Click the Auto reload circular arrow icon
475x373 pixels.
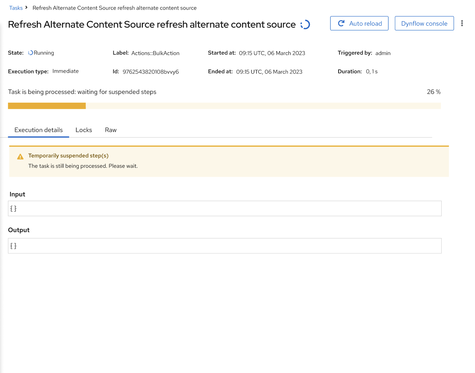point(341,23)
